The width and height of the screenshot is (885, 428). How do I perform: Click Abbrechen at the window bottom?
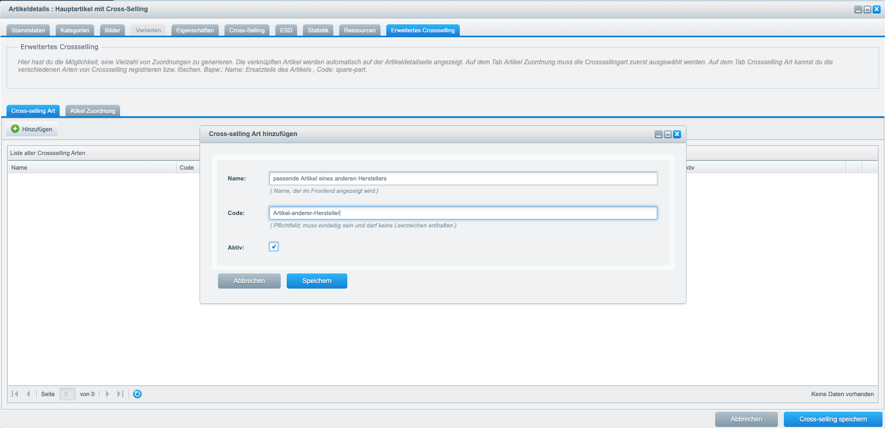(747, 419)
